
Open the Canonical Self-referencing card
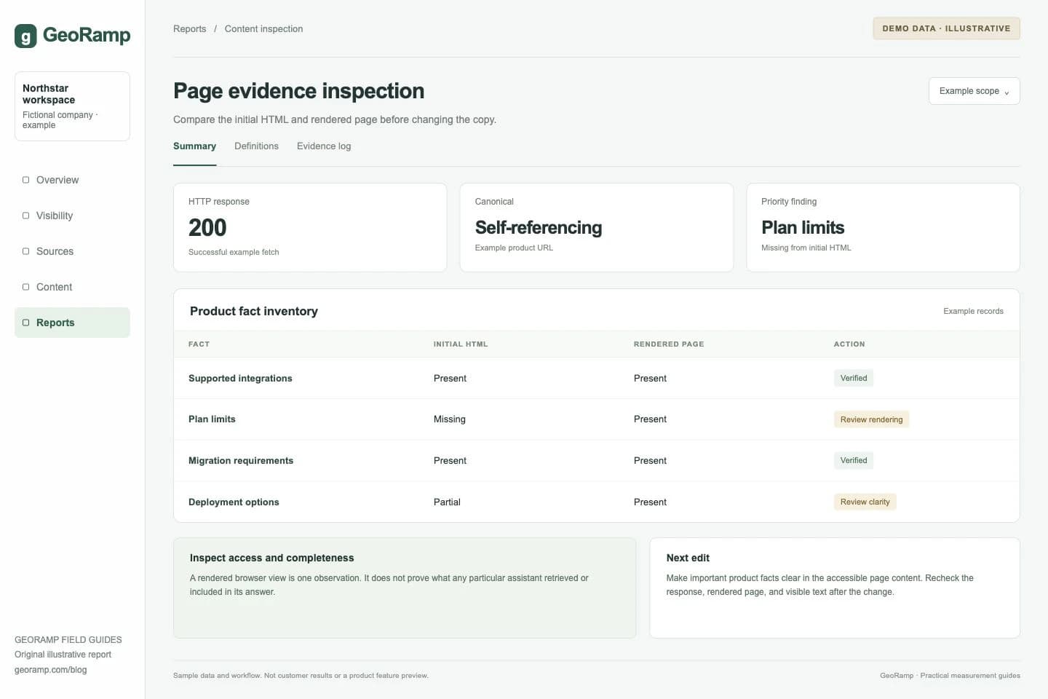tap(597, 228)
